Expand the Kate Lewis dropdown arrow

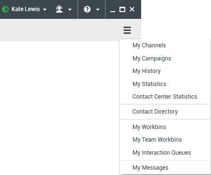[x=45, y=10]
